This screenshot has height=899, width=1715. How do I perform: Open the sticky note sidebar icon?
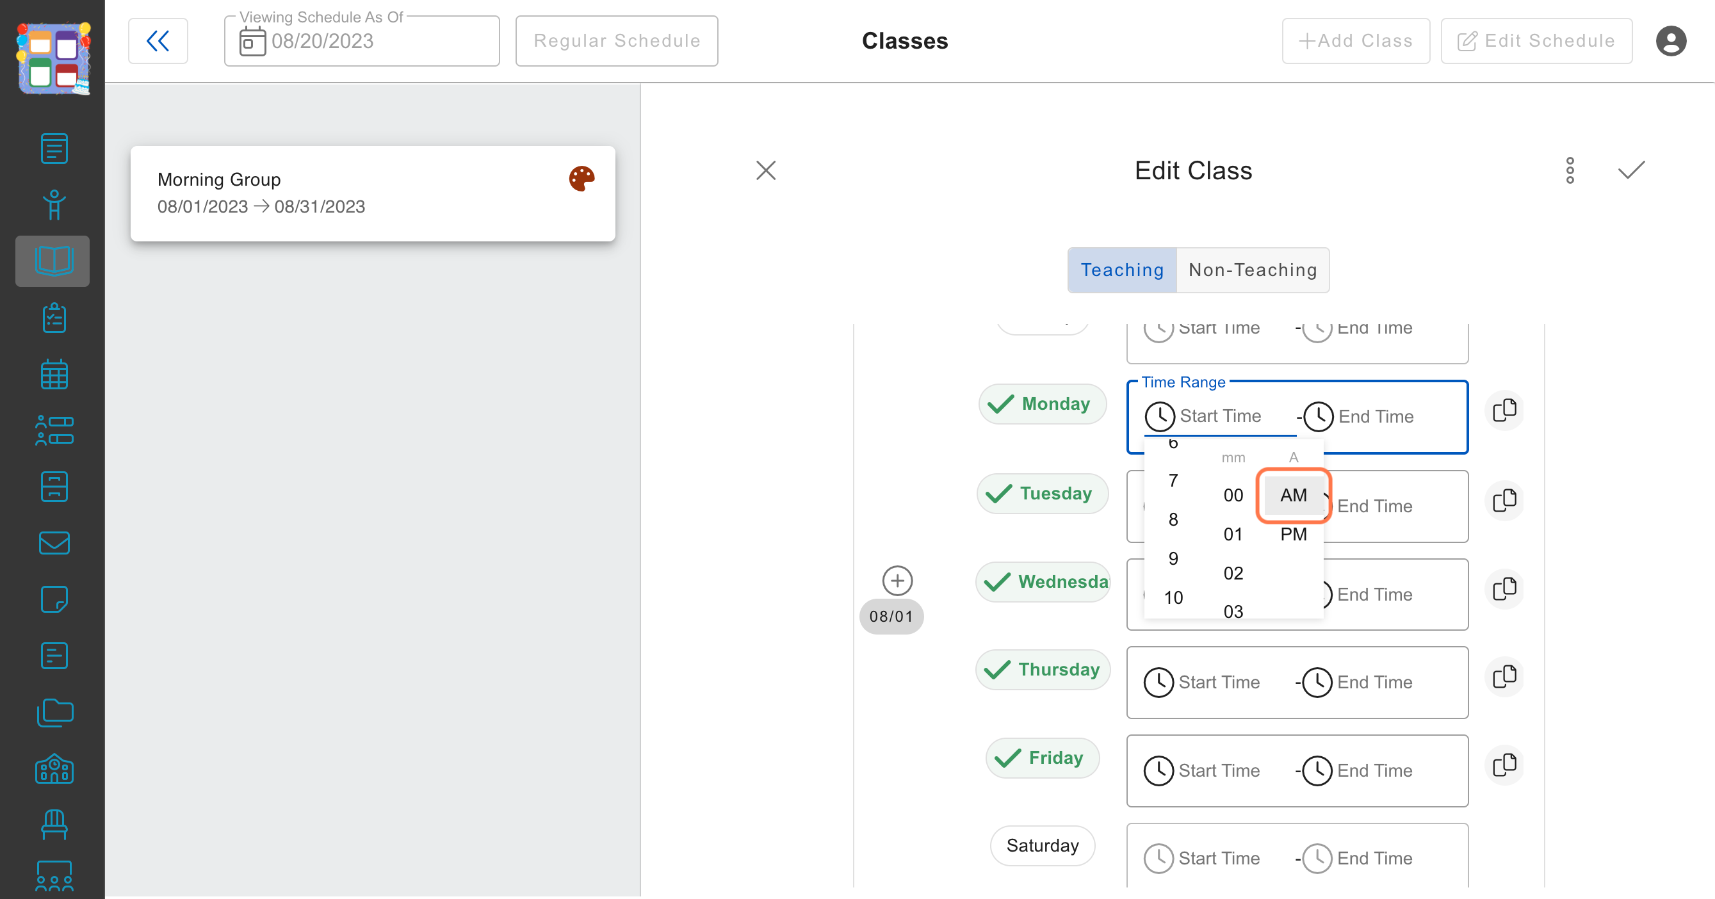(53, 599)
